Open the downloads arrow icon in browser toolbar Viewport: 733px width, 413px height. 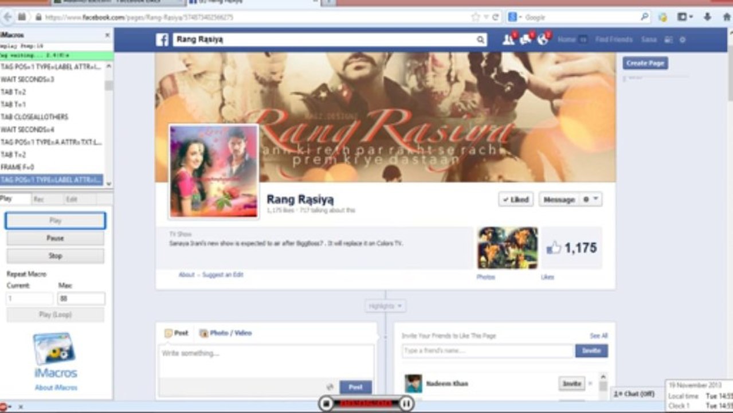coord(707,17)
